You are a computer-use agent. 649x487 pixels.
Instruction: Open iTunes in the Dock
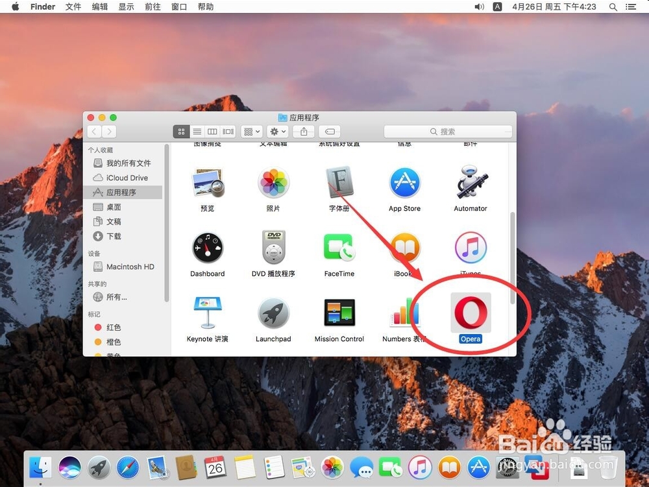click(420, 468)
